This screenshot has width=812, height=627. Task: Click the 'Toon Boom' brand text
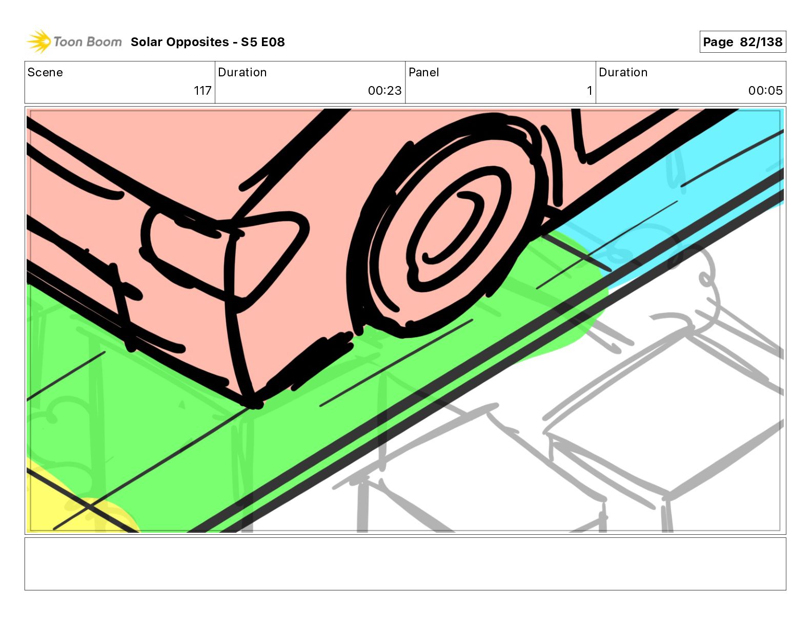pos(88,42)
